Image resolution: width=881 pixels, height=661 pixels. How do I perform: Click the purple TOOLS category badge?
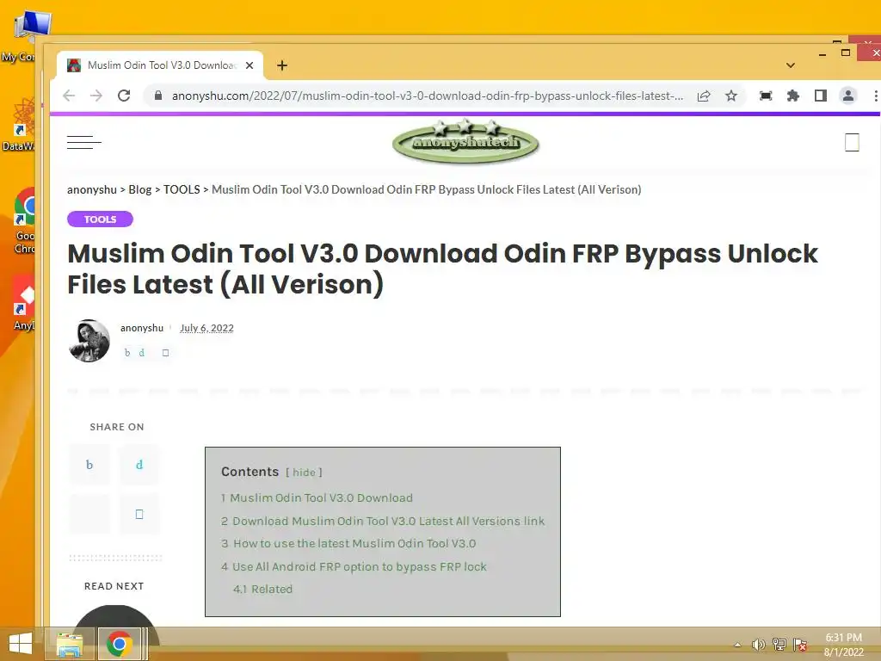coord(100,219)
